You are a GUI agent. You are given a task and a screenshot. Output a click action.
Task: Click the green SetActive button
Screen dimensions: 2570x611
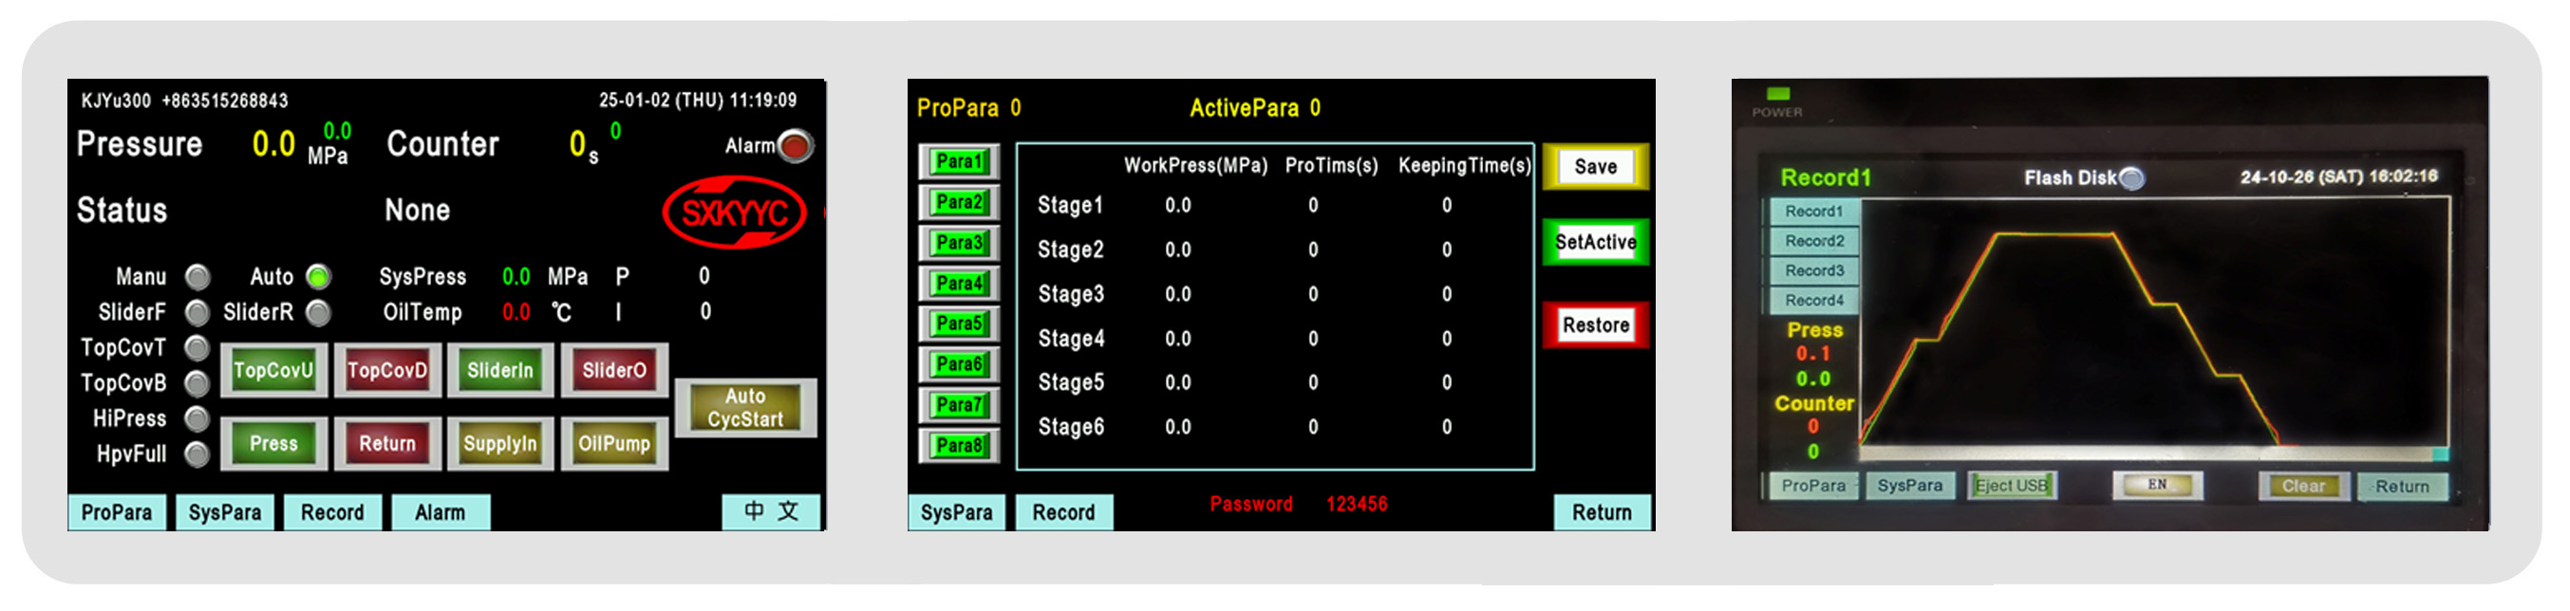coord(1594,242)
